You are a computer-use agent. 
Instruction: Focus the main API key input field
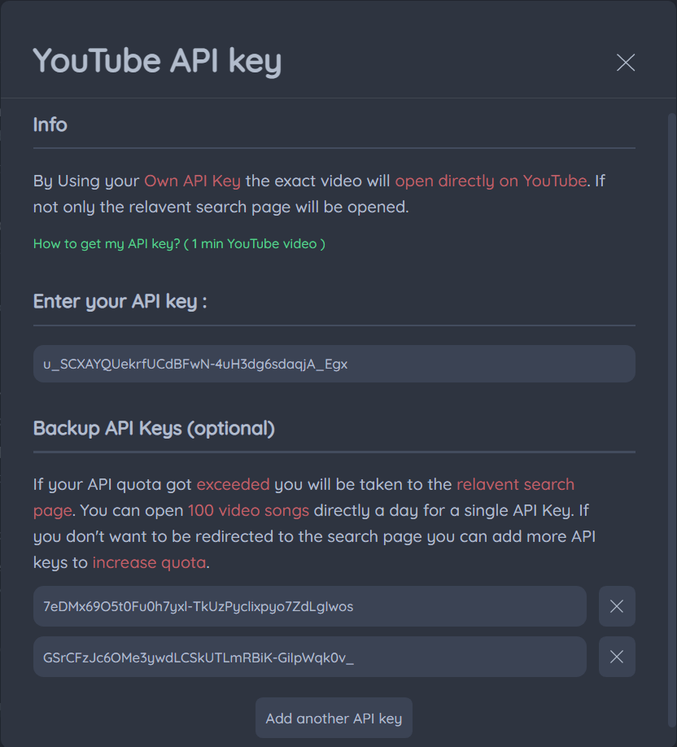tap(334, 364)
